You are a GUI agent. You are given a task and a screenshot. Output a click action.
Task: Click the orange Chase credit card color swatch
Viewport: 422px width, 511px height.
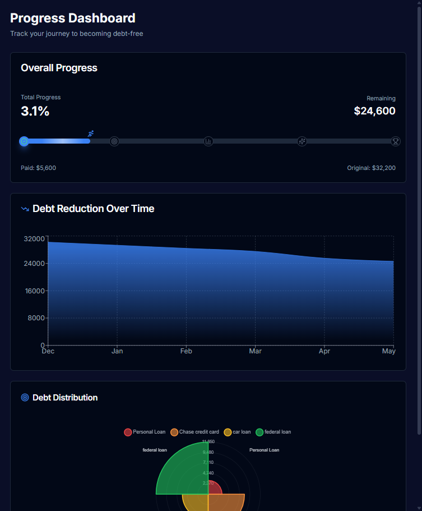[175, 432]
